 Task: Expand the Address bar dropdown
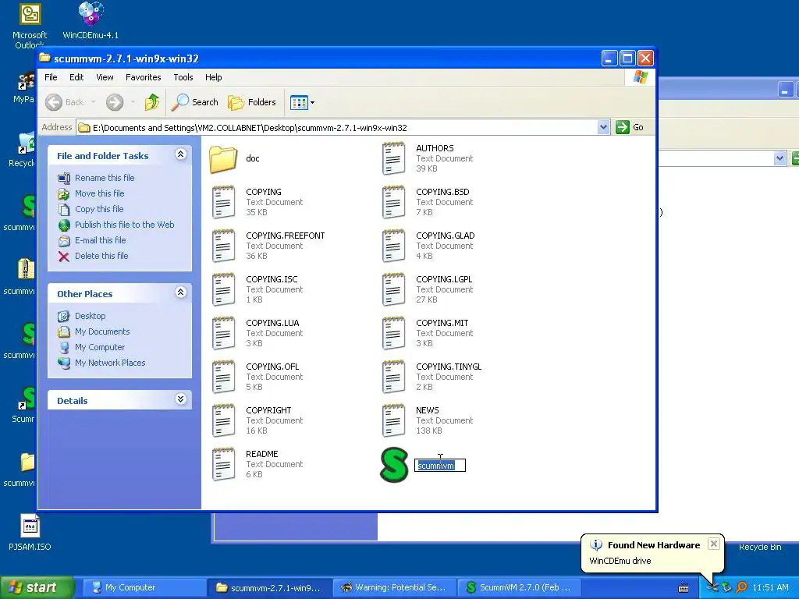(603, 127)
